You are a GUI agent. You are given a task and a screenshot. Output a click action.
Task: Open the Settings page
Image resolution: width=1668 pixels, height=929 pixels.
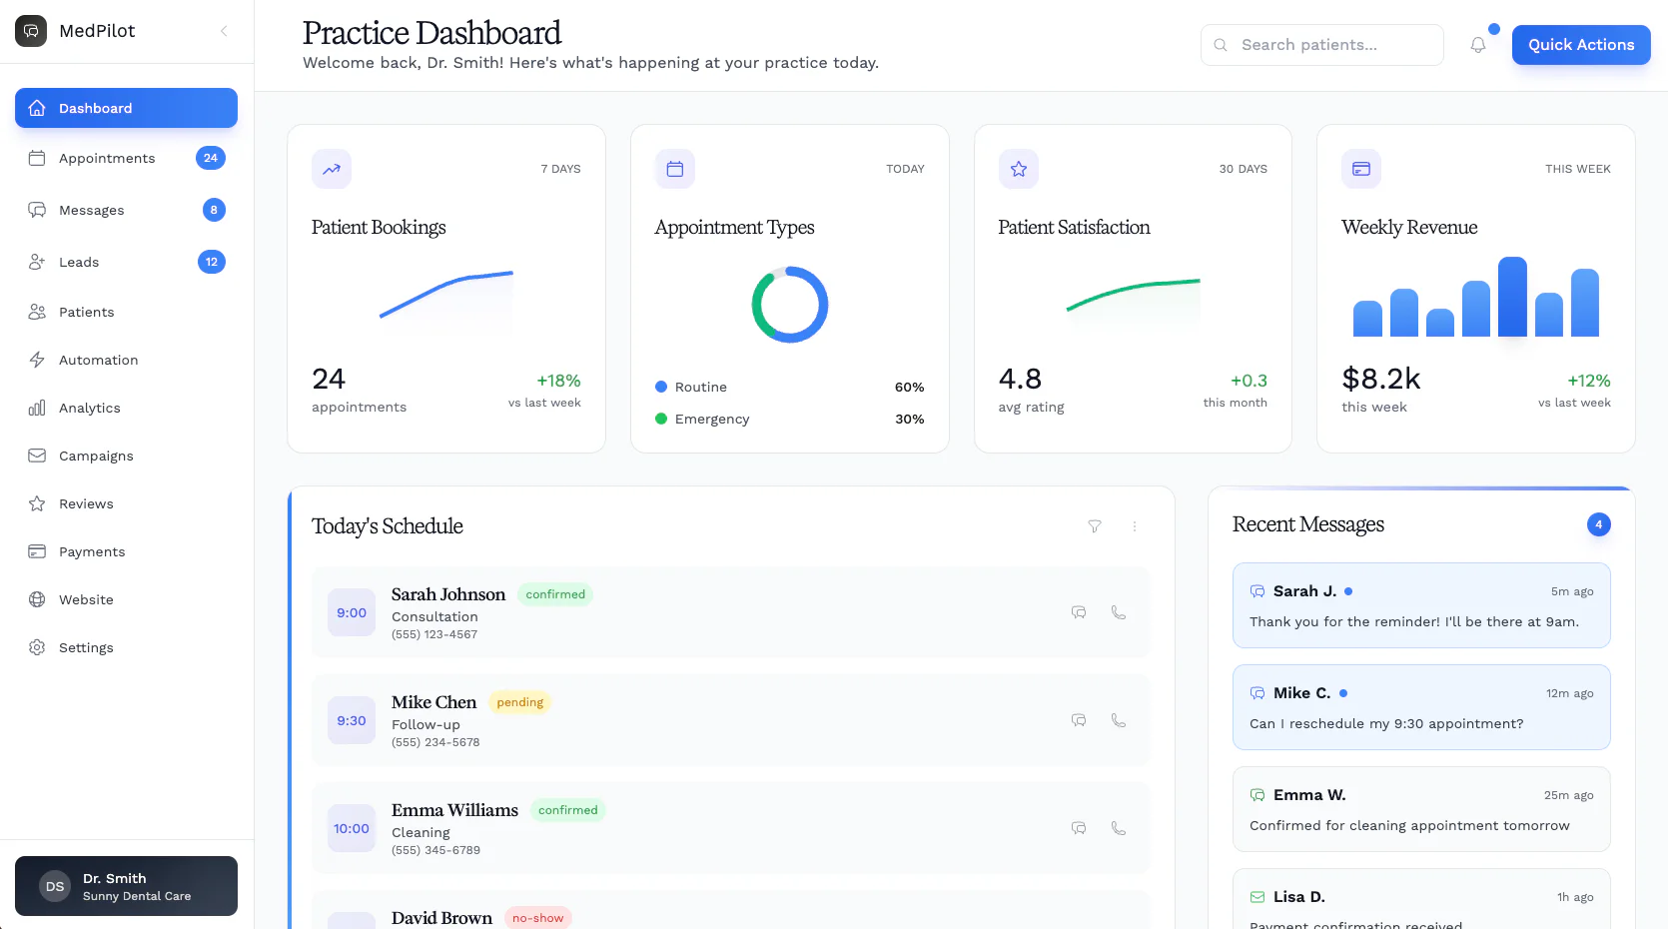click(86, 647)
